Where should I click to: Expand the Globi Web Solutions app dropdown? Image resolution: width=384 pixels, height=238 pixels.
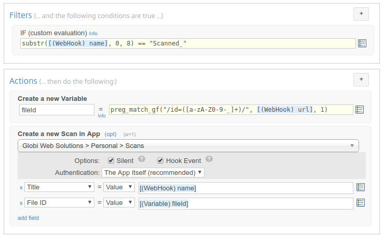[188, 146]
